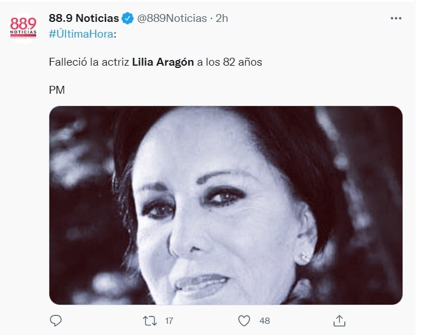
Task: Click the 889 logo numerals in avatar
Action: point(24,24)
